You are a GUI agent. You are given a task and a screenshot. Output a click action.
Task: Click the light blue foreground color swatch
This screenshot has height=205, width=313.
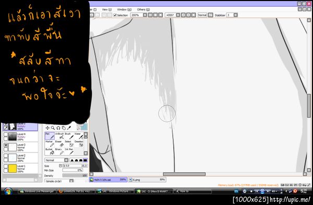click(x=84, y=127)
